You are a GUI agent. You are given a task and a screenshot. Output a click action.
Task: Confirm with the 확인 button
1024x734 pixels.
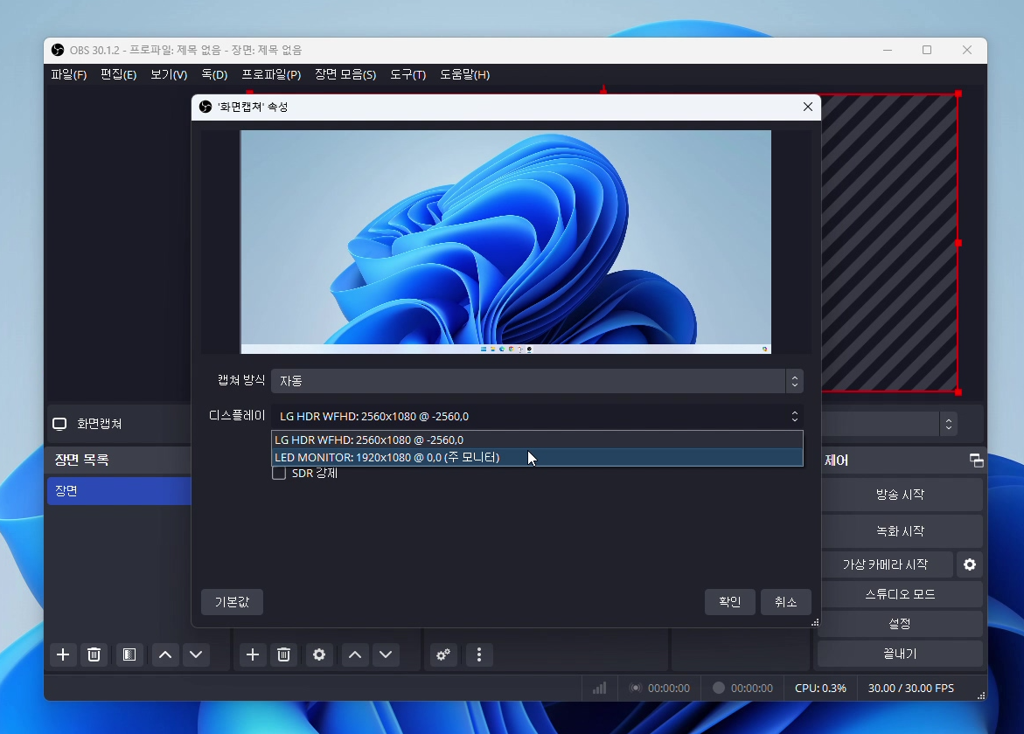click(729, 601)
